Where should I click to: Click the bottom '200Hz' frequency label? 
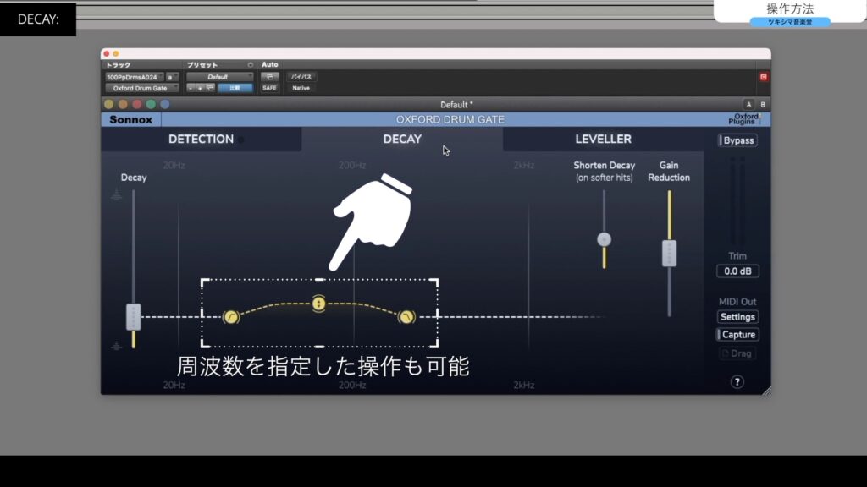[352, 385]
